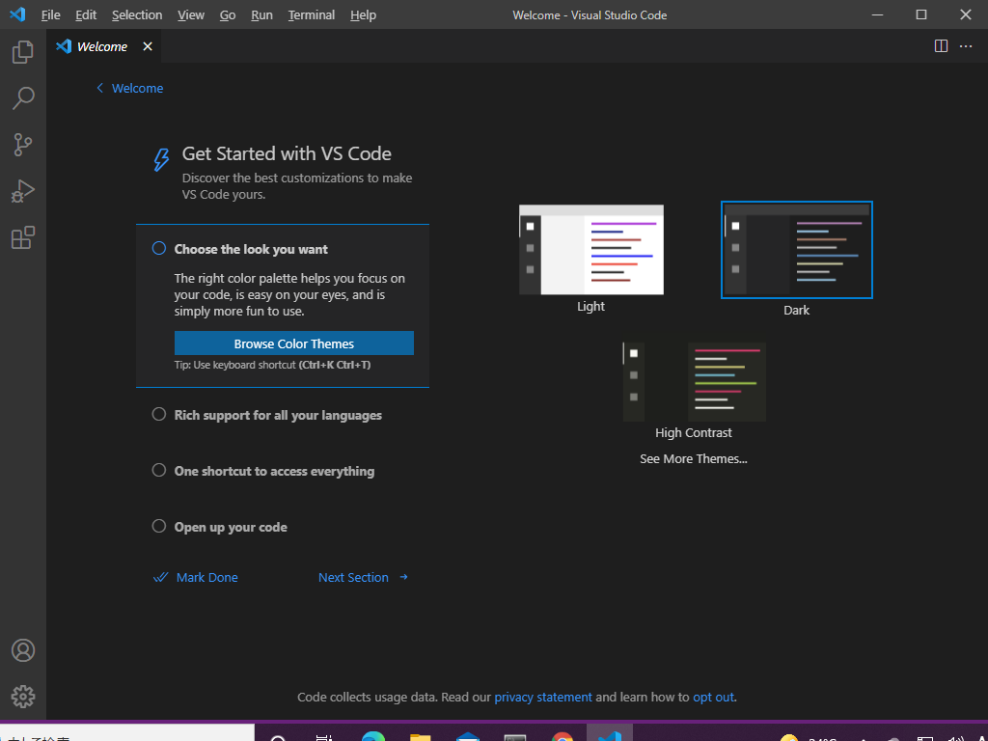Open the Search view icon
This screenshot has height=741, width=988.
(x=23, y=97)
